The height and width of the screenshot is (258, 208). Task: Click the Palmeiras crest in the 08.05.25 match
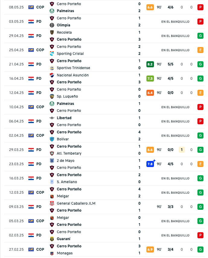pos(52,11)
